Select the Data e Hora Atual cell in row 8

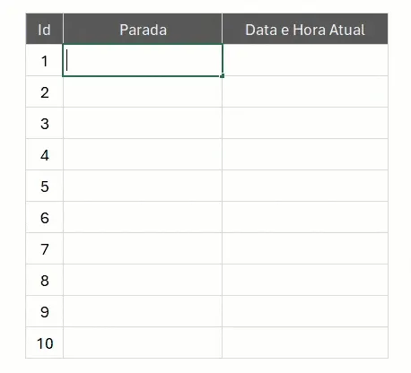point(305,280)
